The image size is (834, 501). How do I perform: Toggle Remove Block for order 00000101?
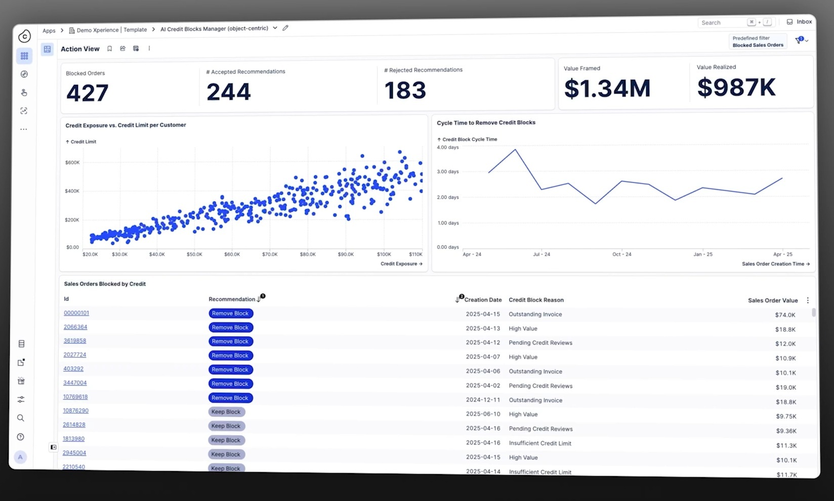[230, 313]
